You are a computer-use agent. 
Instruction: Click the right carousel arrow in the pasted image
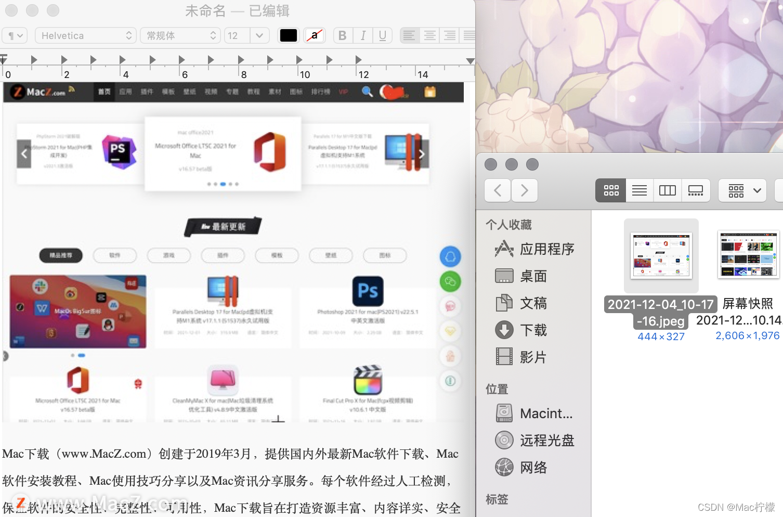pos(422,154)
